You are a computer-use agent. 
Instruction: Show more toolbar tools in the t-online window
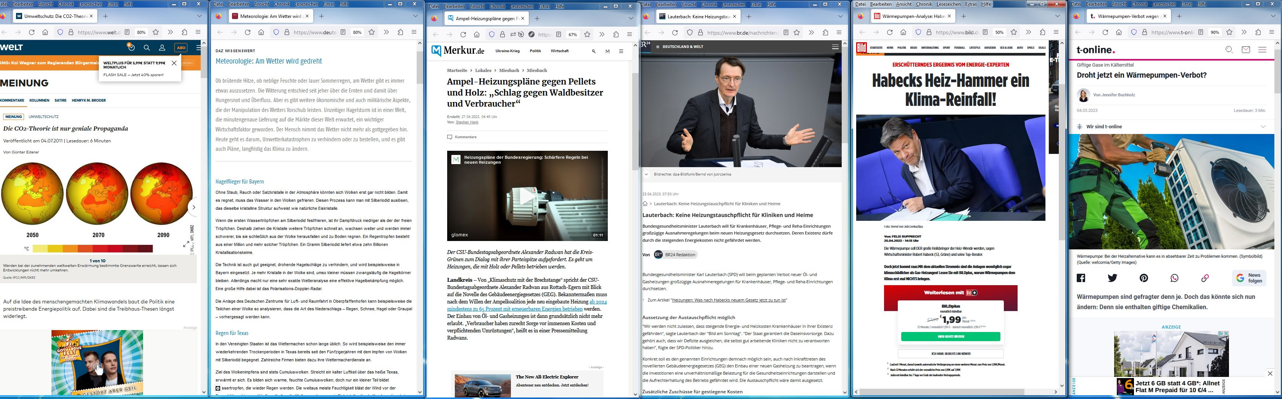click(1244, 32)
